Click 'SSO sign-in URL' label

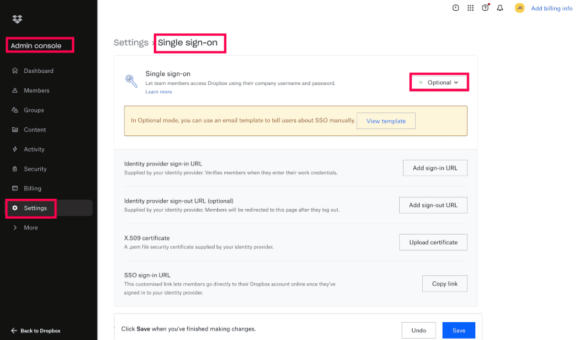[147, 275]
